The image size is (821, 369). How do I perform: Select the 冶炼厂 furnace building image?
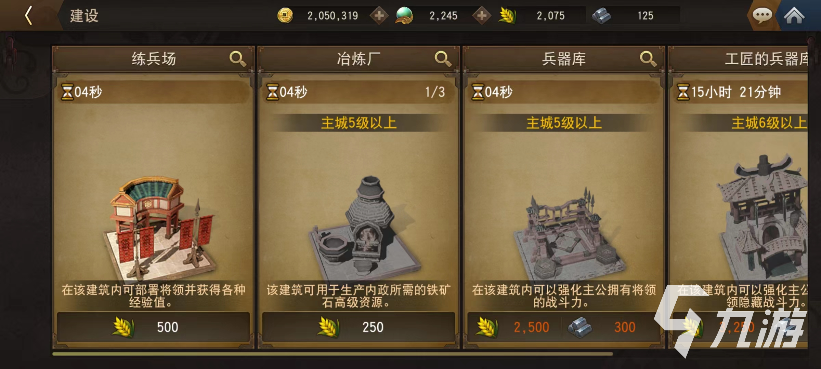tap(364, 227)
